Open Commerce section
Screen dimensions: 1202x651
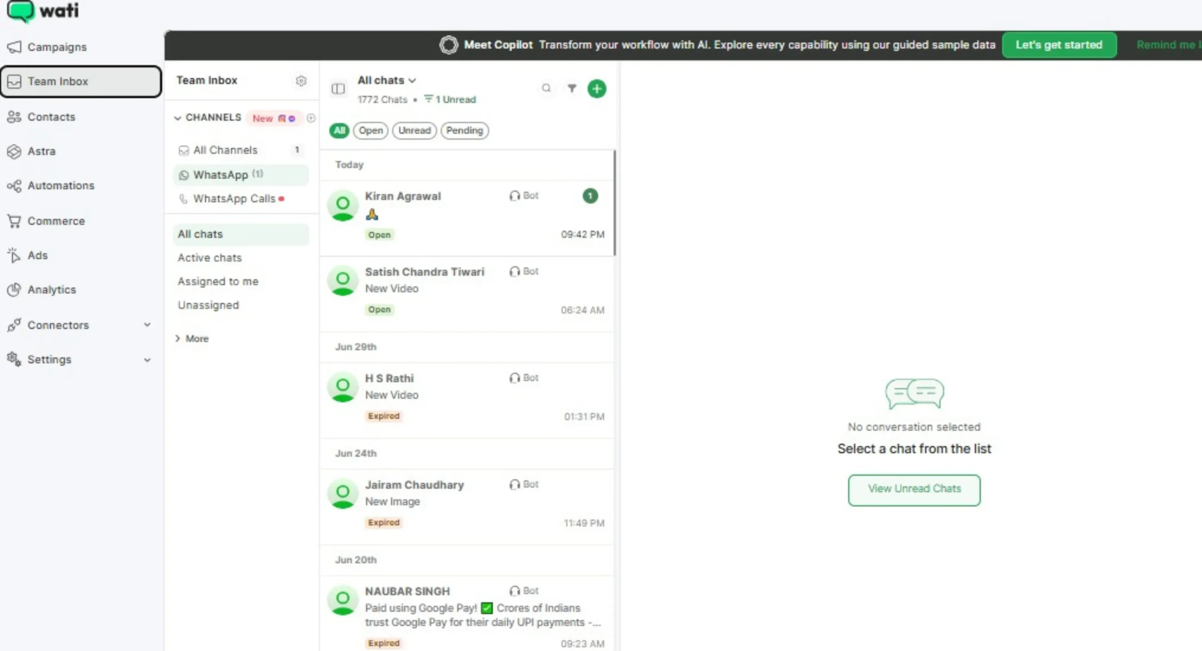click(56, 221)
